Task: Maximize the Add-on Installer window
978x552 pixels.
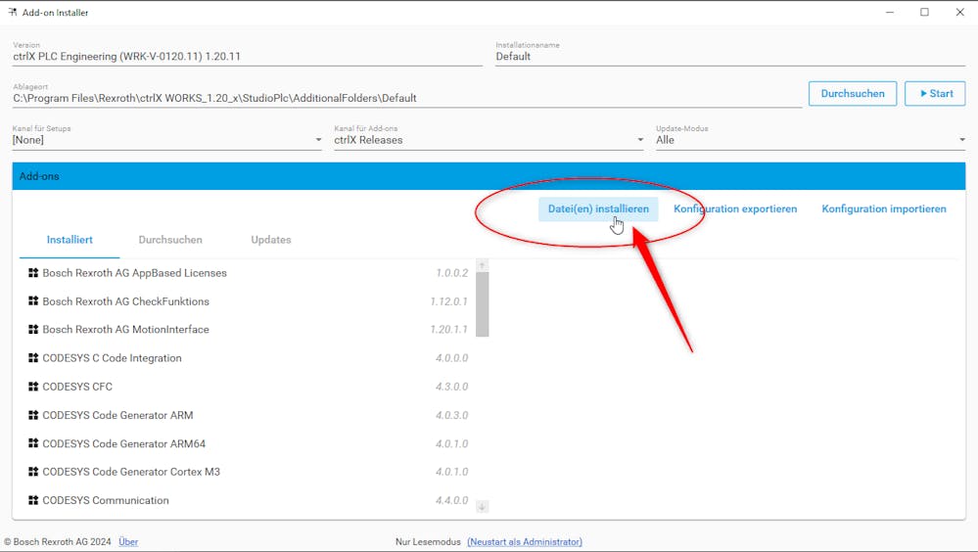Action: pos(924,12)
